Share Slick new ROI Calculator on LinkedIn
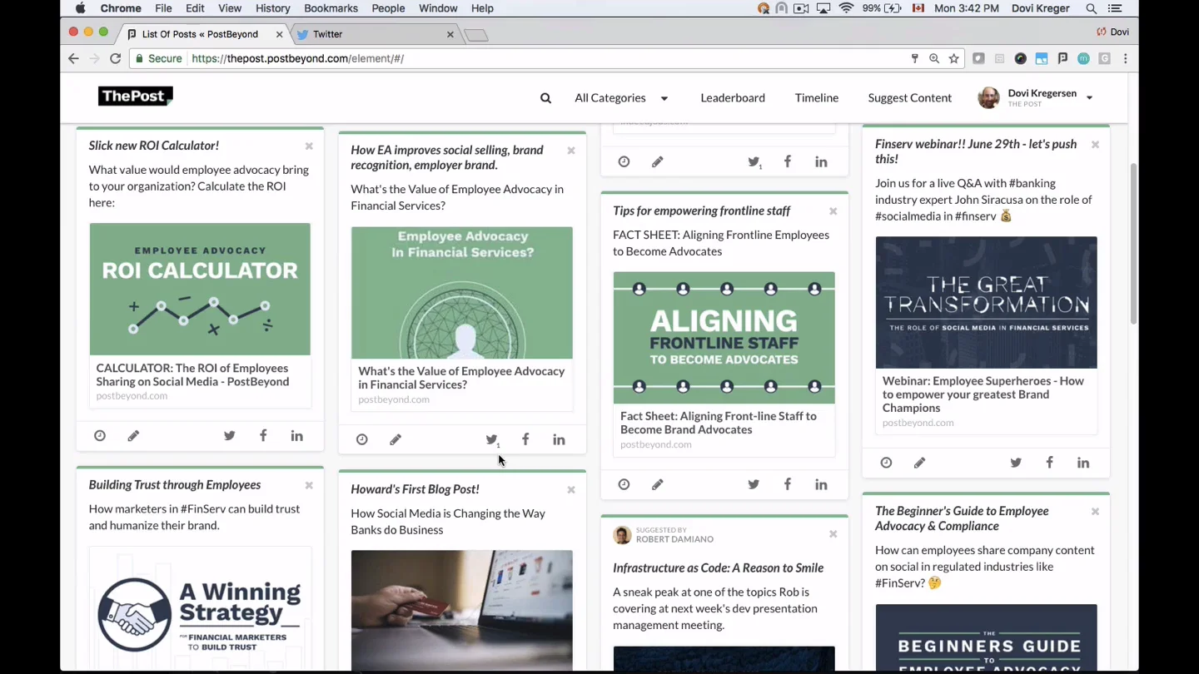Viewport: 1199px width, 674px height. coord(296,436)
